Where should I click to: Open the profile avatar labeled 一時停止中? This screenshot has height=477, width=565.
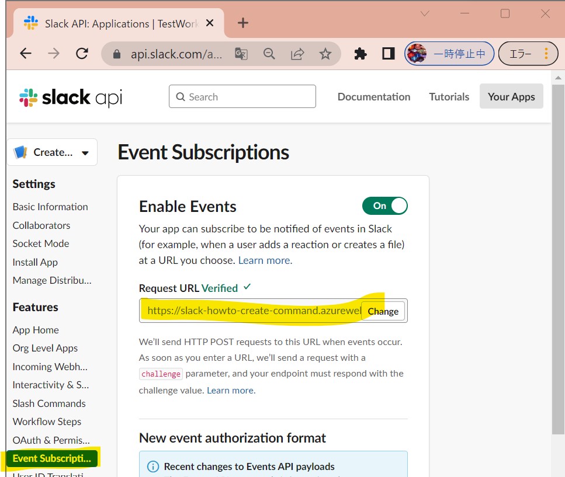449,54
